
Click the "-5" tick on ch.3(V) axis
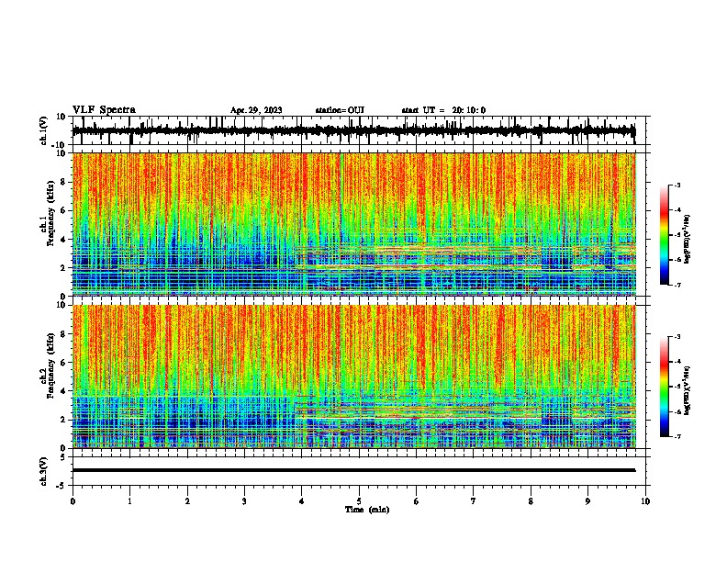(x=62, y=485)
